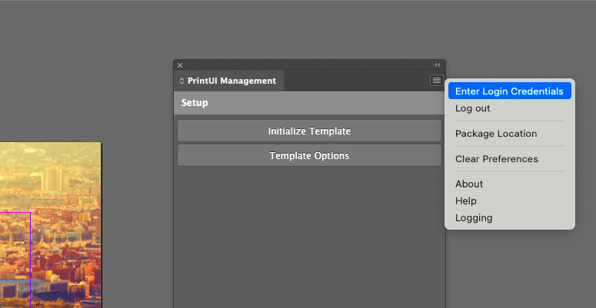The image size is (596, 308).
Task: Select the city photo on the document
Action: 51,225
